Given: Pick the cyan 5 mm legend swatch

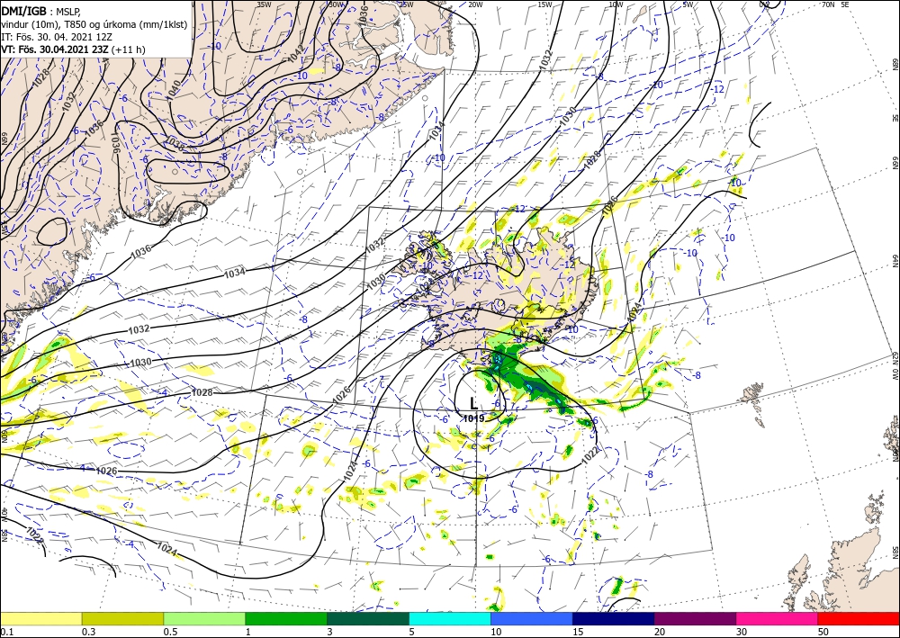Looking at the screenshot, I should tap(450, 618).
